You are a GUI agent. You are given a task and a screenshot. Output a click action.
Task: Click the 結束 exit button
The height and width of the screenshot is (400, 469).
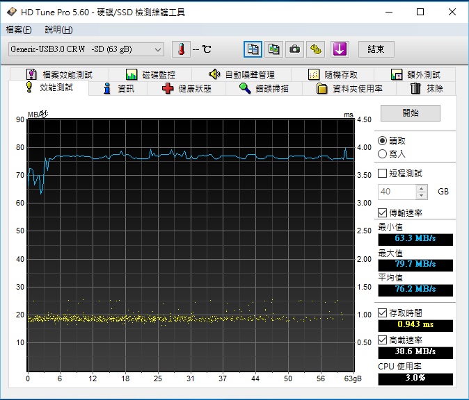[376, 49]
